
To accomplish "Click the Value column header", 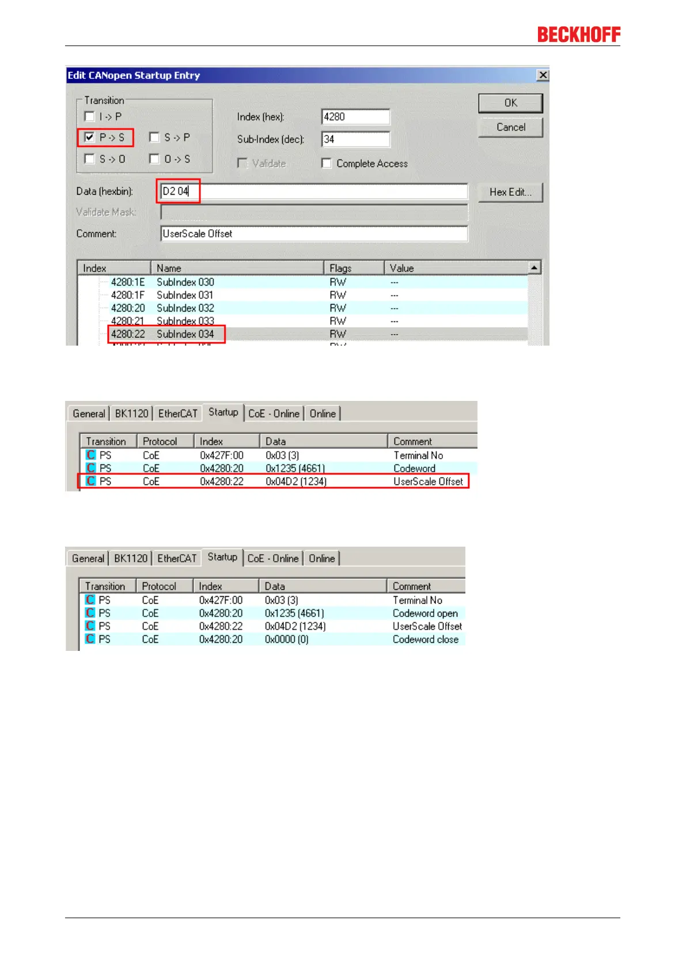I will [456, 268].
